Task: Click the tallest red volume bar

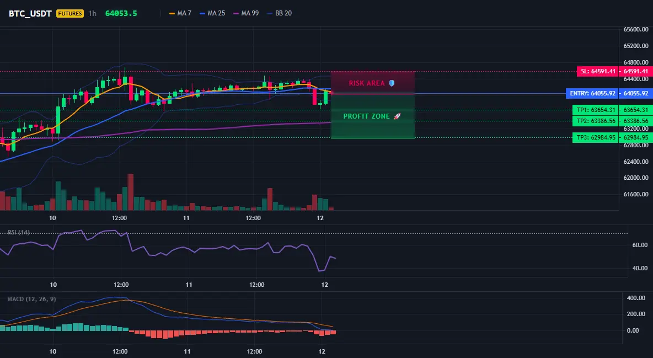Action: 130,192
